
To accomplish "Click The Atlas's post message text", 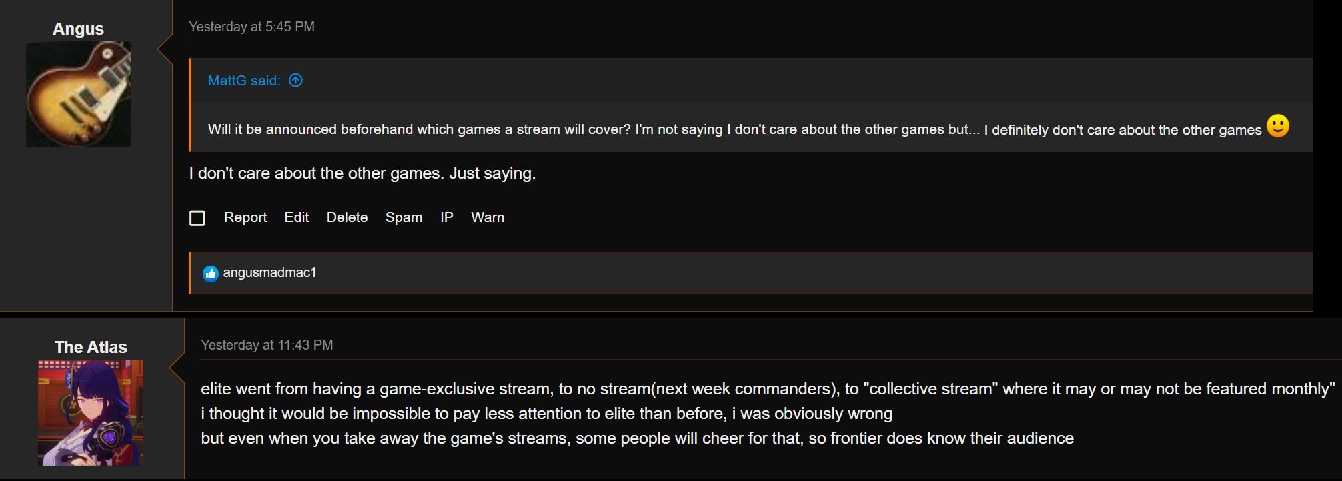I will pos(768,414).
